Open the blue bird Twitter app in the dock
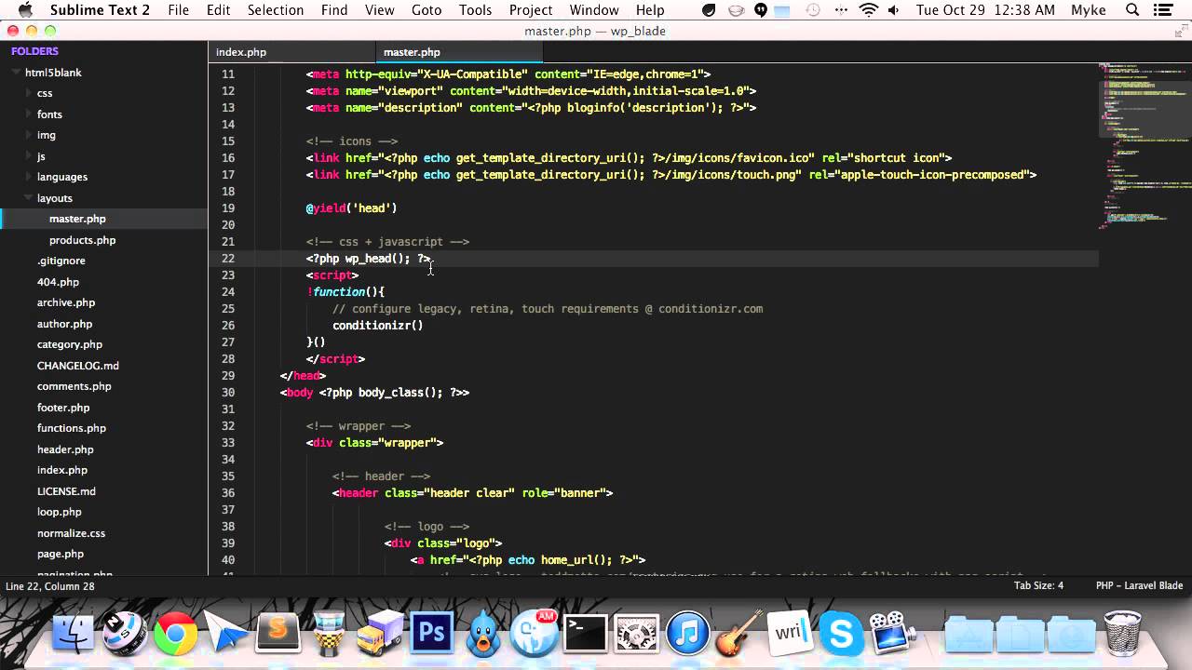Screen dimensions: 1192x670 [x=483, y=635]
